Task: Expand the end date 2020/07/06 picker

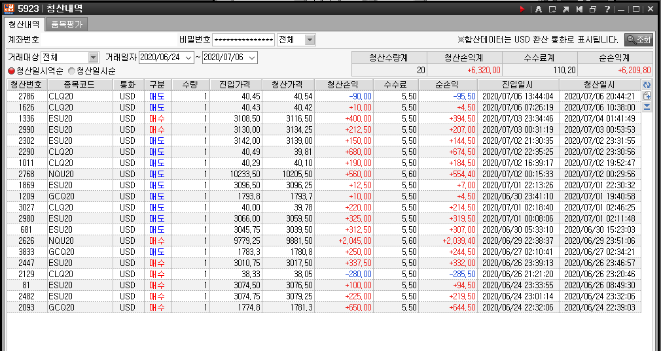Action: point(252,58)
